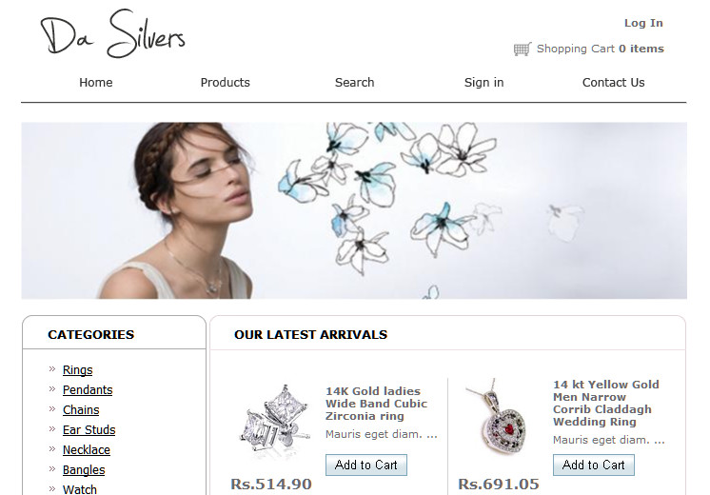Click the double-arrow bullet beside Rings
710x495 pixels.
[52, 369]
